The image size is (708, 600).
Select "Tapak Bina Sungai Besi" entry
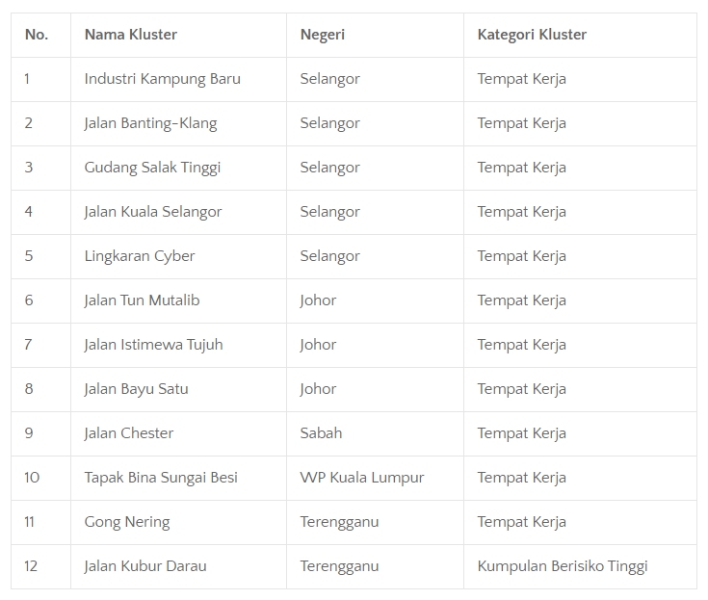point(161,478)
